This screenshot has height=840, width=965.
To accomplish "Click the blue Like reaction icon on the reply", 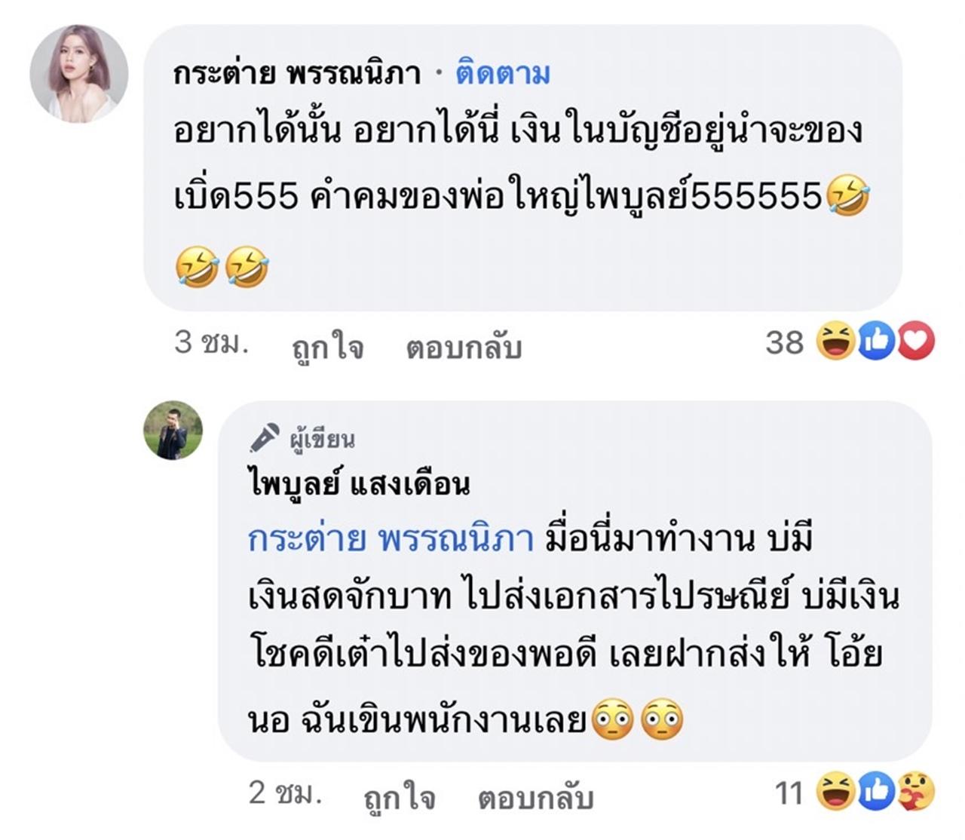I will [x=876, y=792].
